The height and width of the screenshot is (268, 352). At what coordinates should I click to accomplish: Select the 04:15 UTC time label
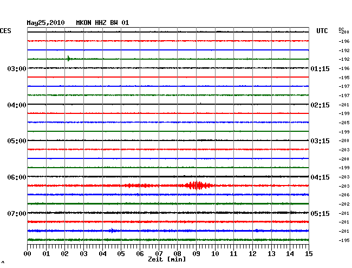320,177
